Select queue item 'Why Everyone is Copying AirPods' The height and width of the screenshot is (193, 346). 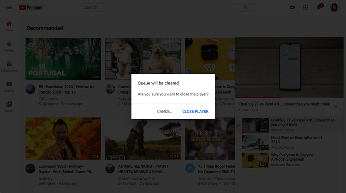coord(289,160)
